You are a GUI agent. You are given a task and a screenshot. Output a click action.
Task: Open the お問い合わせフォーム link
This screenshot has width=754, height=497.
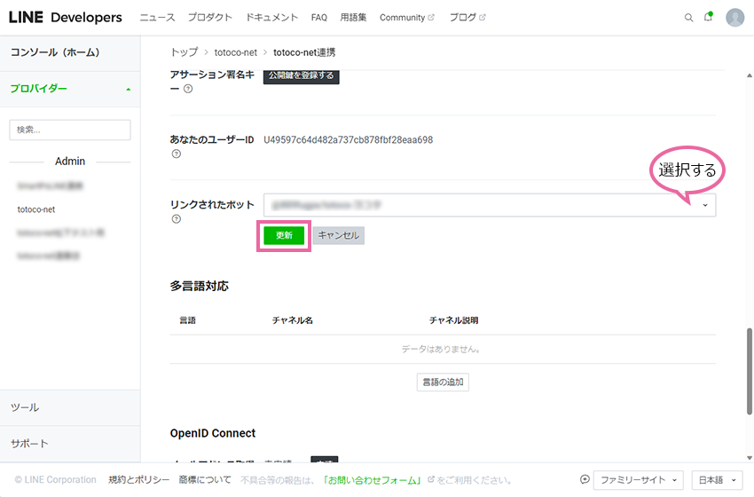(373, 480)
